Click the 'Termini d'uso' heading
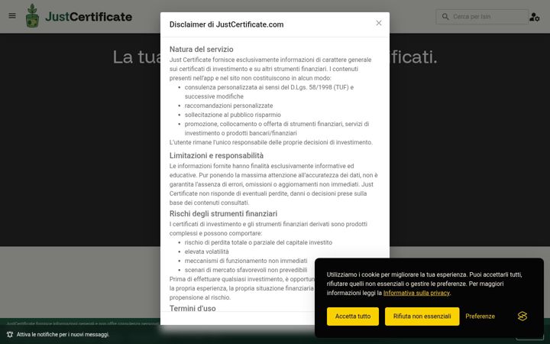Image resolution: width=550 pixels, height=344 pixels. [x=192, y=308]
